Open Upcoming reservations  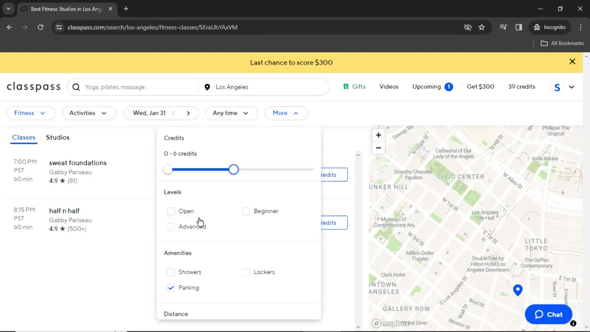pyautogui.click(x=427, y=87)
